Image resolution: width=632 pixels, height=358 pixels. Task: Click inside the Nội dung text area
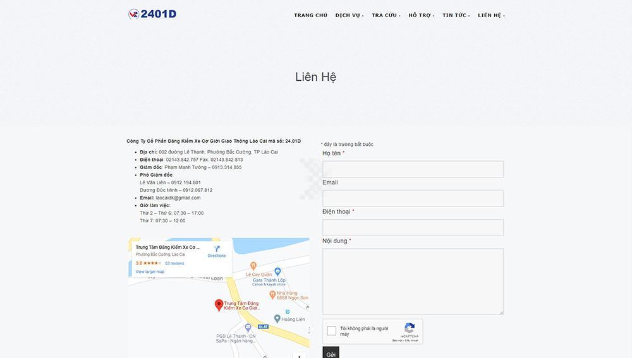pos(413,282)
